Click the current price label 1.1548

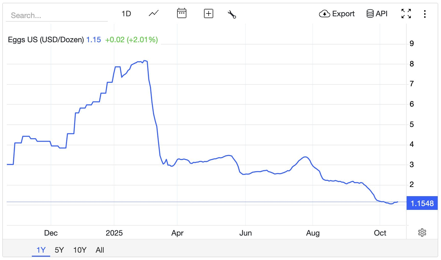422,203
